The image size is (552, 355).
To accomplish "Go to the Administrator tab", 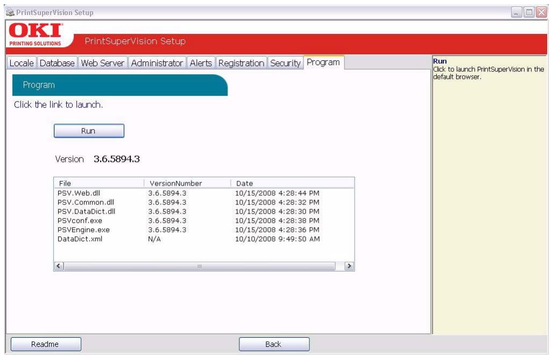I will [x=157, y=63].
